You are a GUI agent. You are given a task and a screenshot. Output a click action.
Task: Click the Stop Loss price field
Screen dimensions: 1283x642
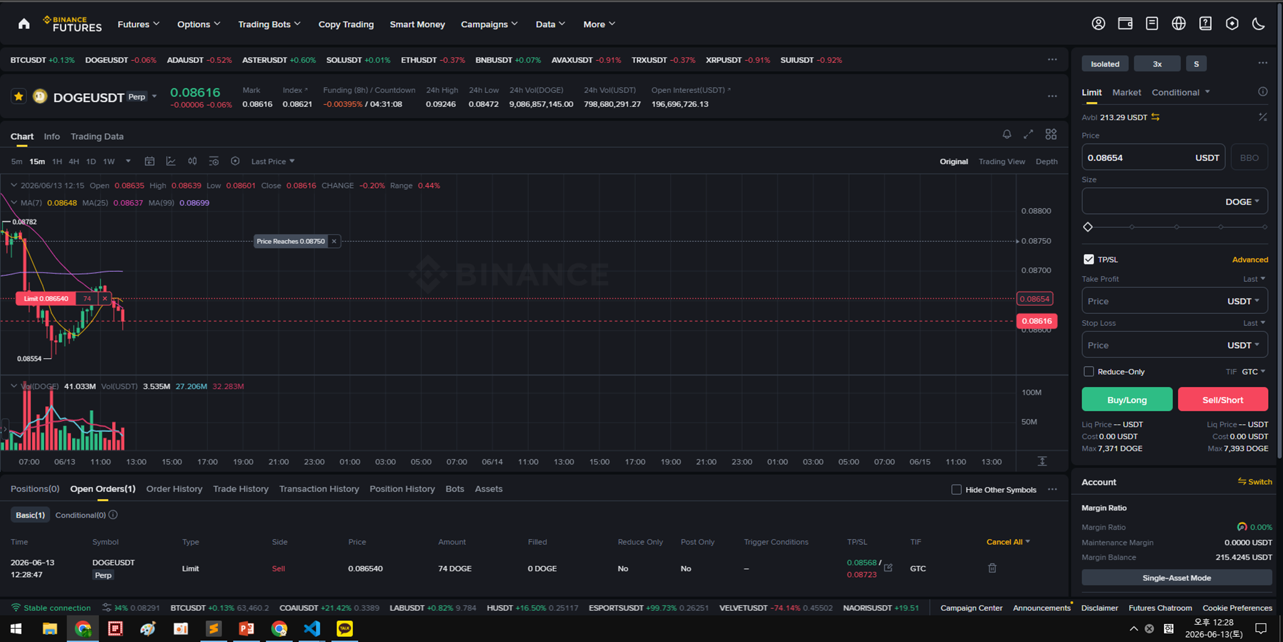pyautogui.click(x=1174, y=345)
